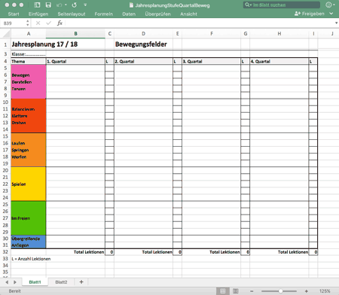Click the Redo circular arrow icon
The width and height of the screenshot is (339, 295).
click(75, 5)
